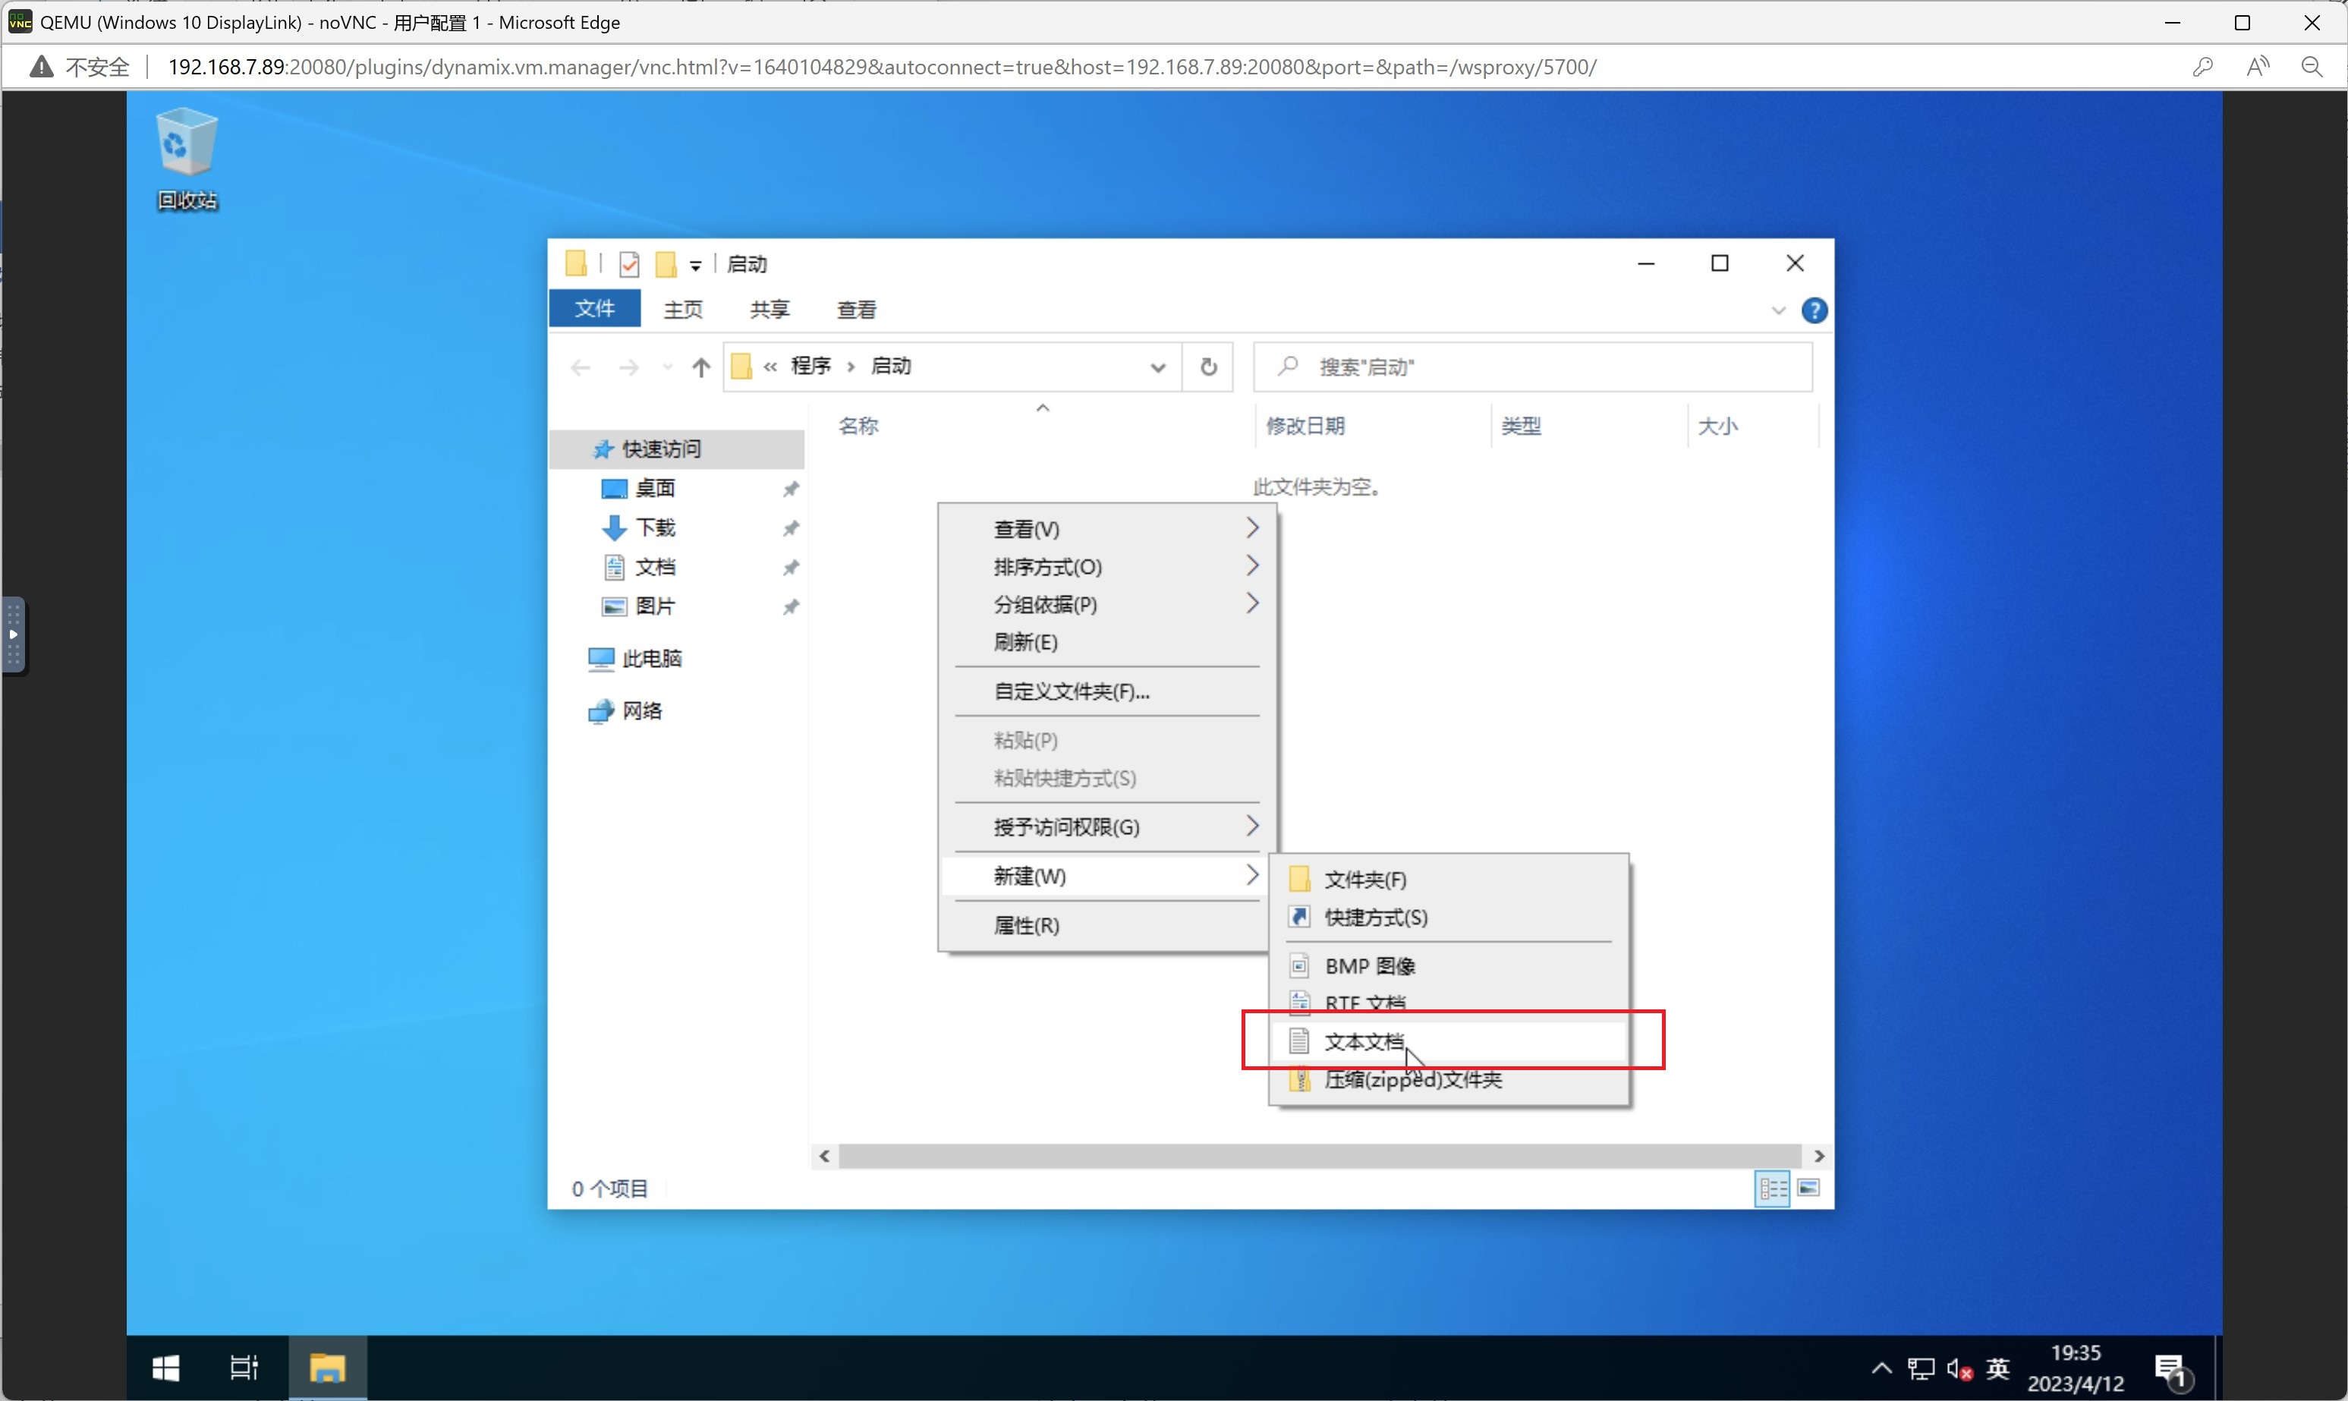This screenshot has width=2348, height=1401.
Task: Go up one folder level arrow
Action: 700,367
